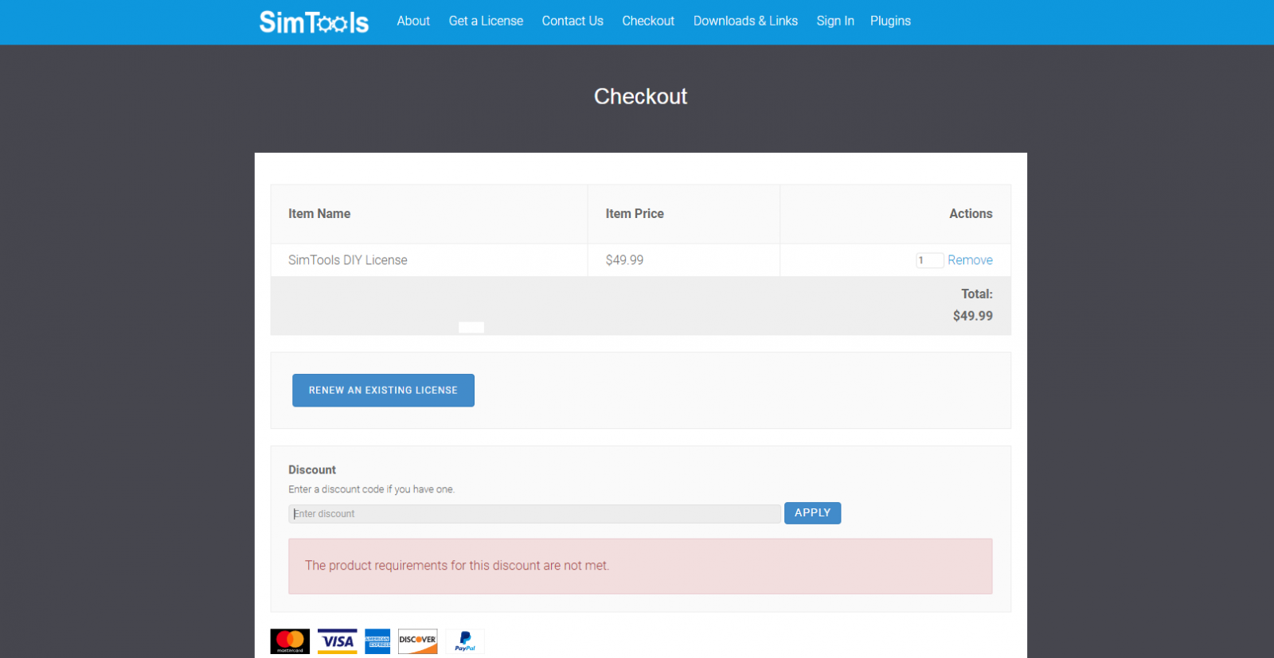The image size is (1274, 658).
Task: Click the Actions column header
Action: coord(971,213)
